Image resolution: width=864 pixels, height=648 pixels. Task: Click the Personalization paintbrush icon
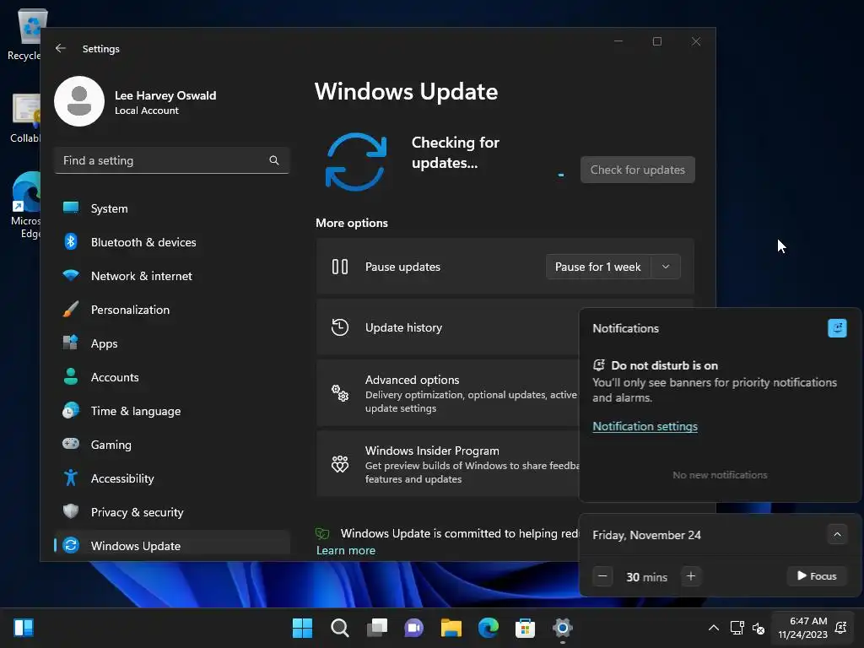pos(71,309)
